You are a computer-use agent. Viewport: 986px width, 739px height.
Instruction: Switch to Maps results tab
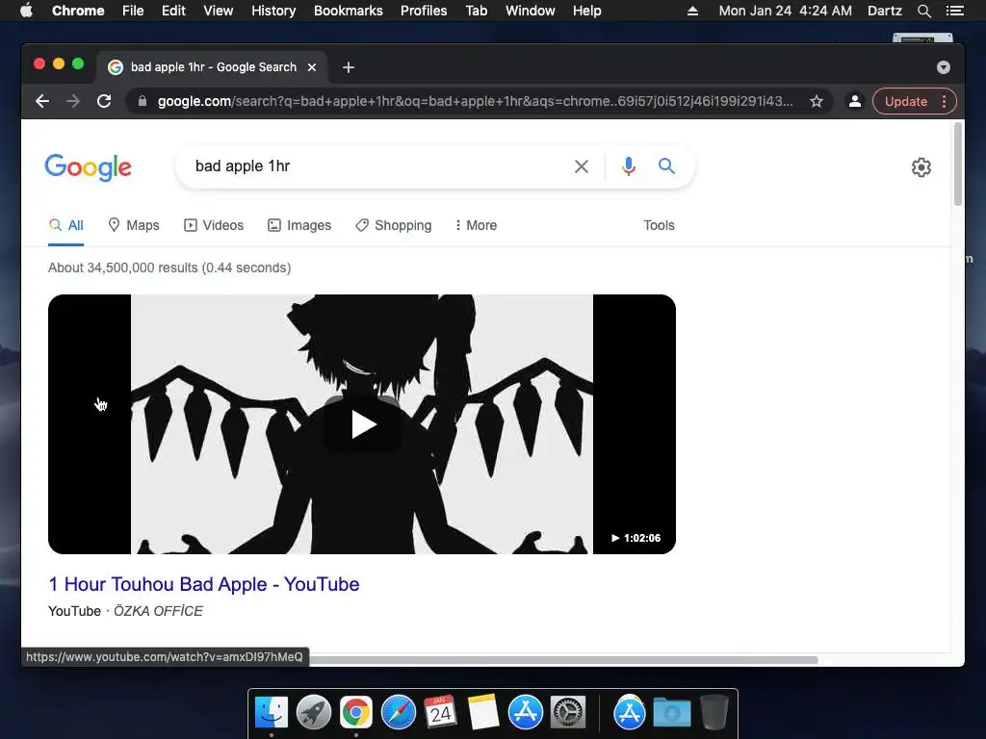pos(133,225)
